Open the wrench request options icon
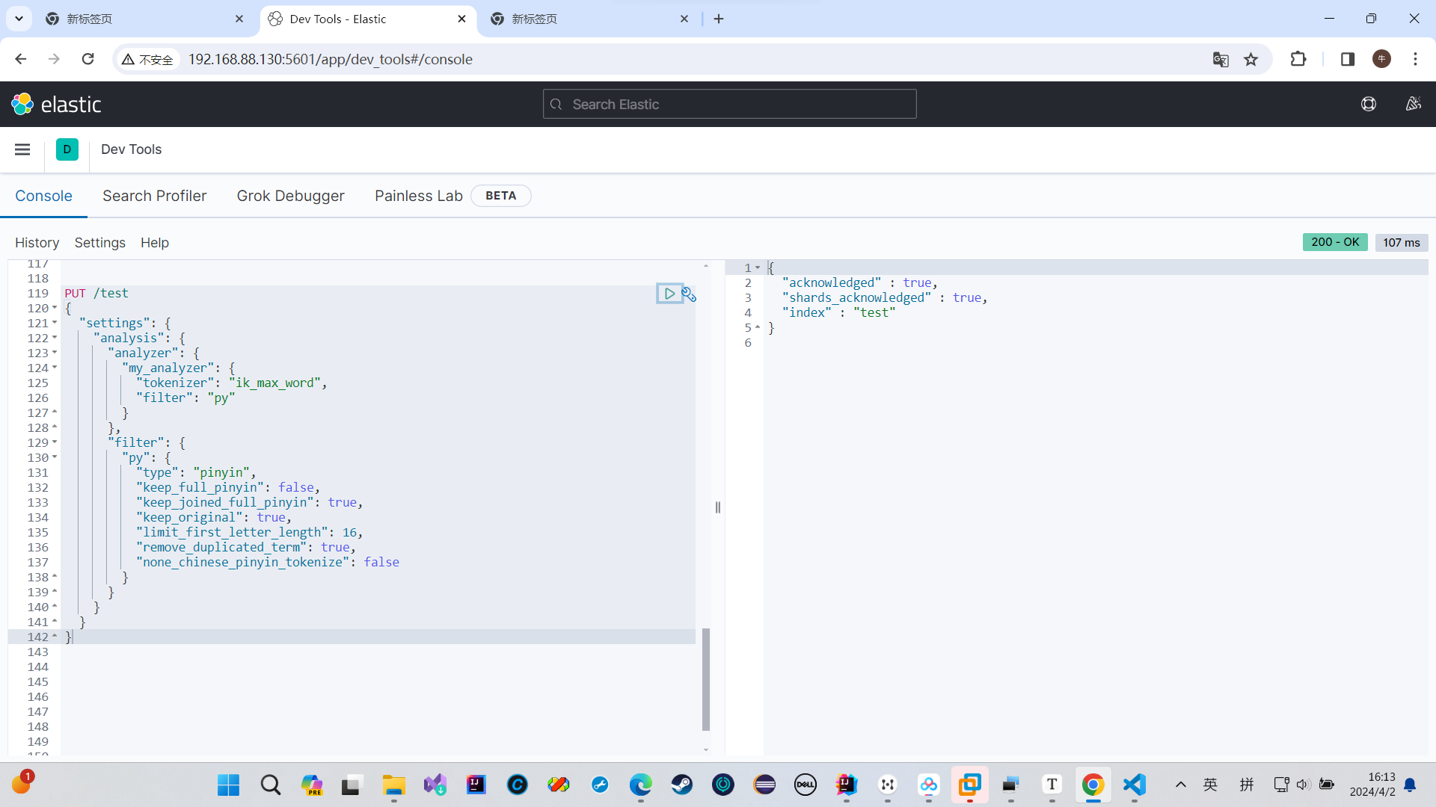 coord(689,294)
